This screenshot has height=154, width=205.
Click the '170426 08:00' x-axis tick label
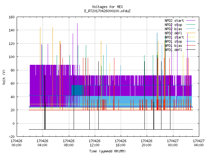[x=69, y=143]
